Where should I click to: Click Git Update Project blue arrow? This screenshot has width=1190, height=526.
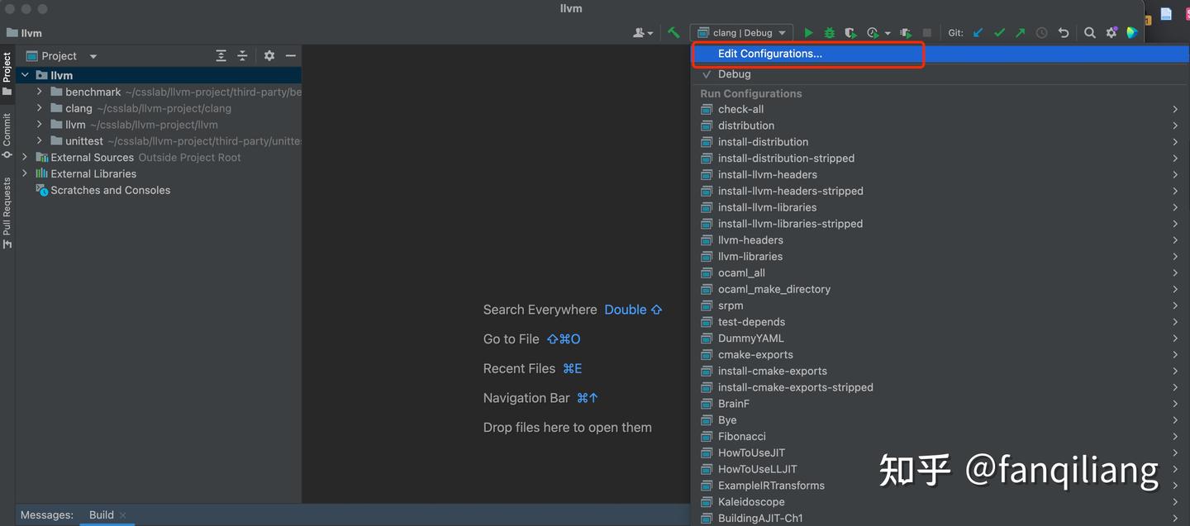click(978, 33)
